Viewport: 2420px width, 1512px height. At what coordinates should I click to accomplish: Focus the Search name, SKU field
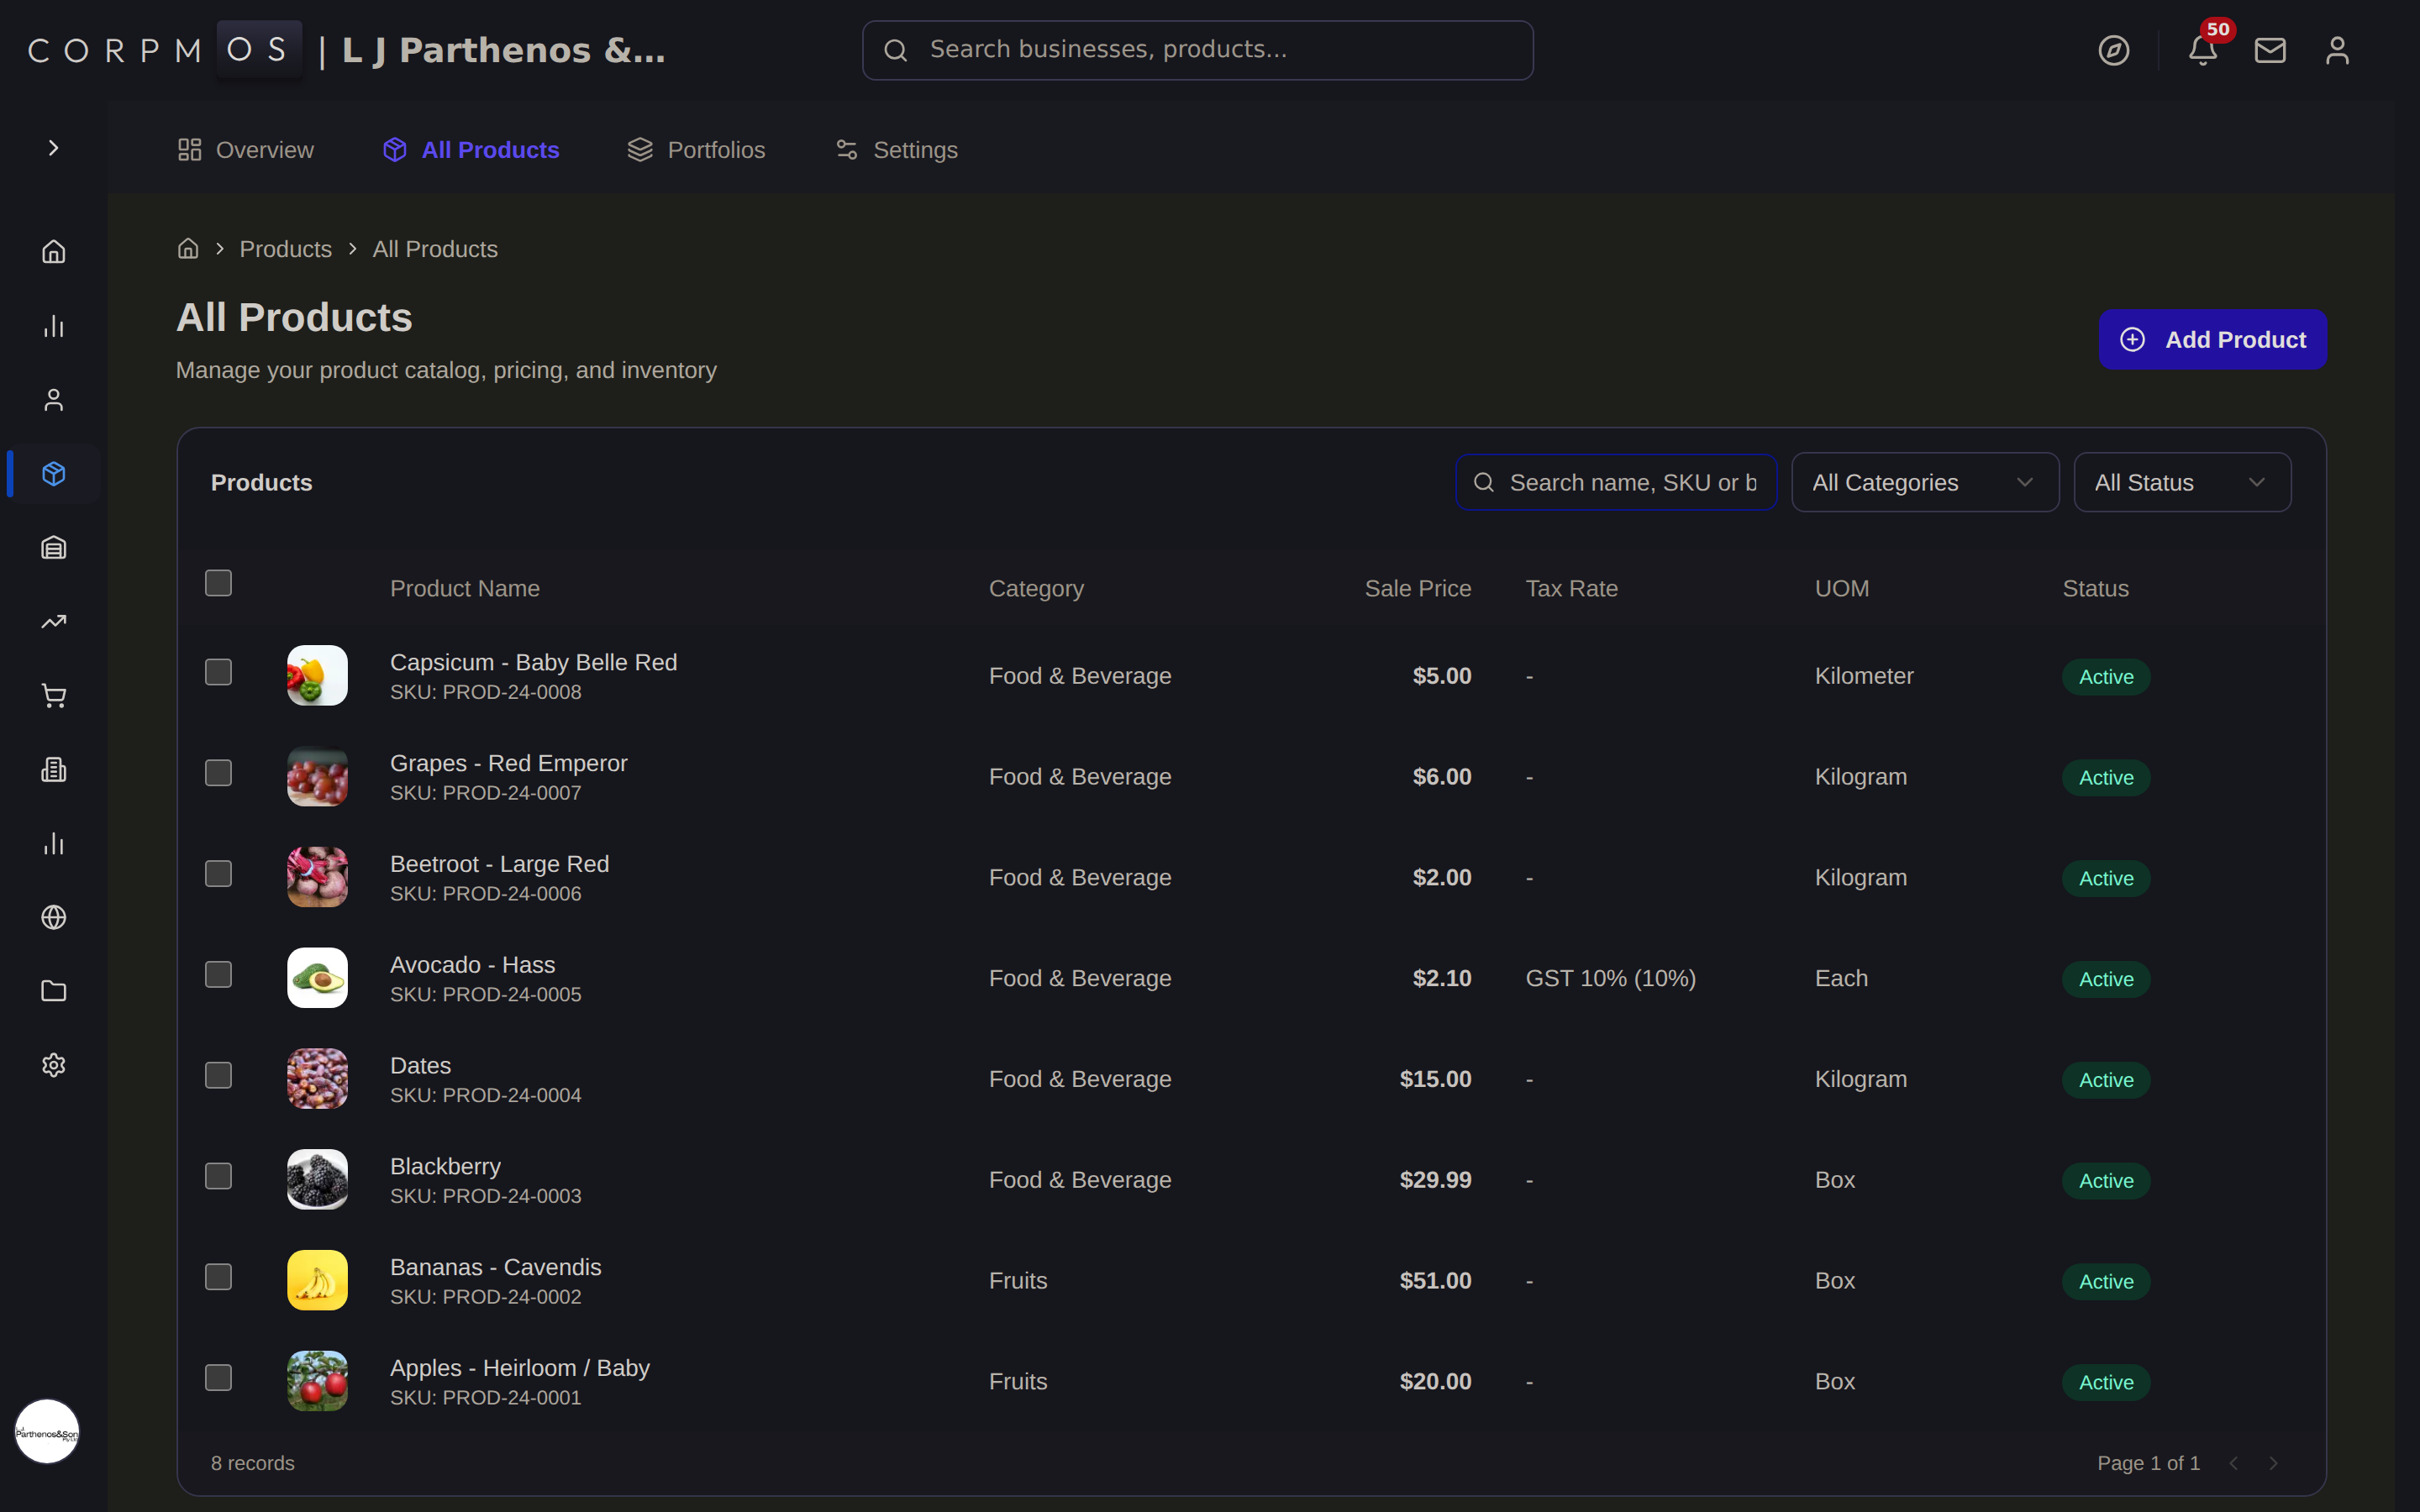click(x=1616, y=483)
